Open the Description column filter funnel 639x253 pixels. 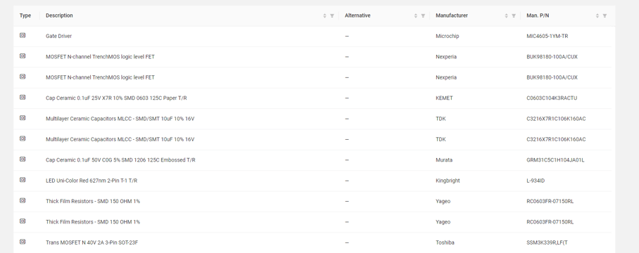332,16
